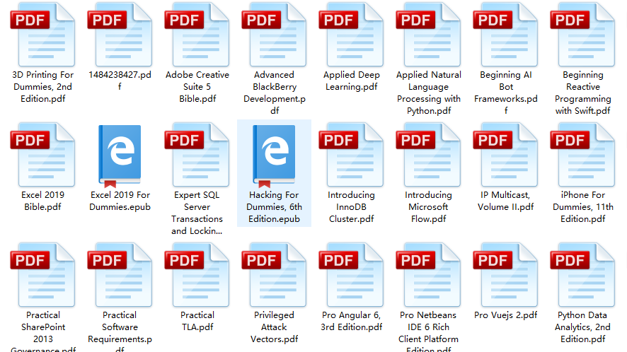Viewport: 627px width, 352px height.
Task: Click filename "Hacking For Dummies, 6th Edition.epub"
Action: coord(275,207)
